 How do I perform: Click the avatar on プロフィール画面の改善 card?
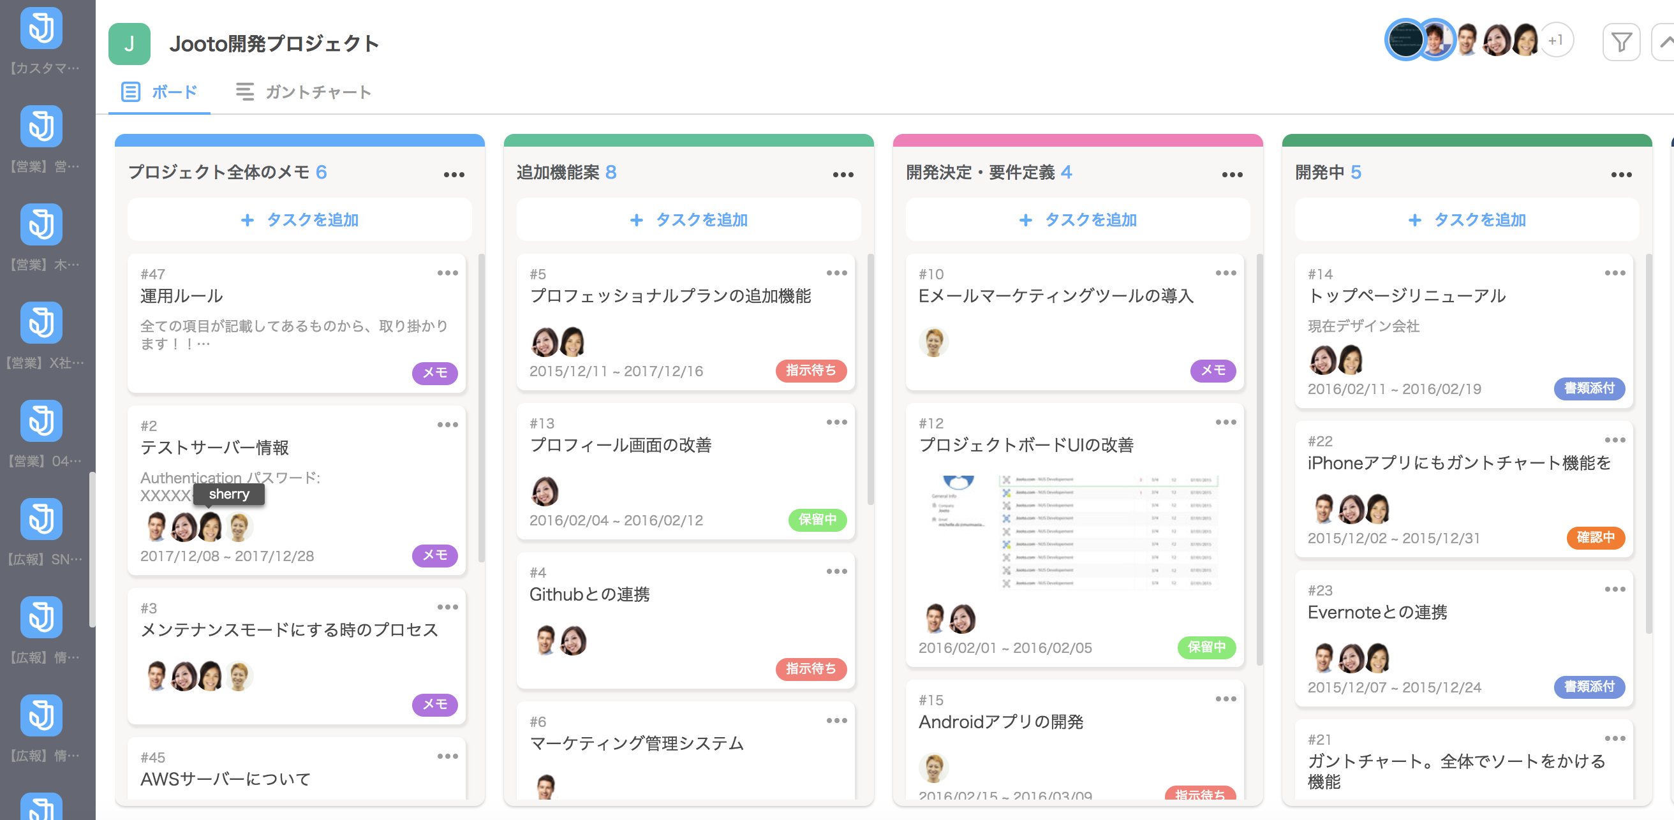coord(545,491)
